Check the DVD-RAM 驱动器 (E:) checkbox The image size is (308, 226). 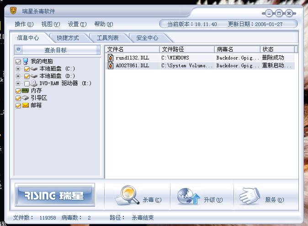pyautogui.click(x=27, y=84)
